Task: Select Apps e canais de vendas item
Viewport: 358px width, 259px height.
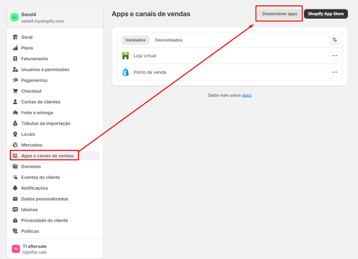Action: [x=55, y=156]
